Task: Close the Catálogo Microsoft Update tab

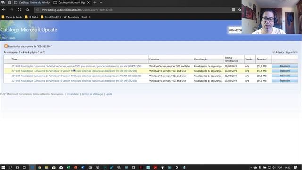Action: 88,3
